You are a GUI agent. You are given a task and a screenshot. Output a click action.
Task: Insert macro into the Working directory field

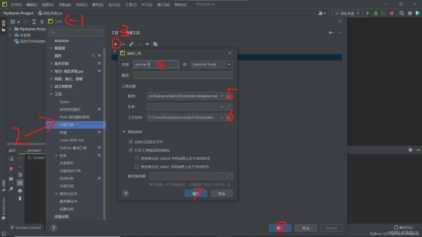click(222, 117)
